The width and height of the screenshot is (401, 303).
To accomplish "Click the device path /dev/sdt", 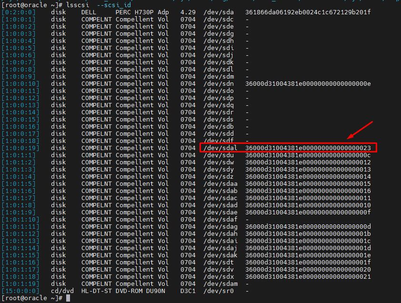I will [219, 263].
